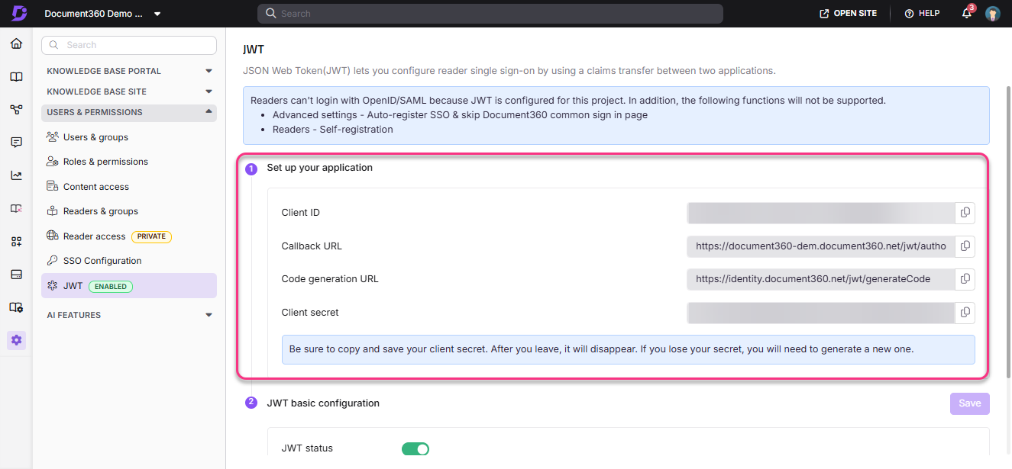Click the top Search input field
Viewport: 1012px width, 469px height.
(x=490, y=13)
